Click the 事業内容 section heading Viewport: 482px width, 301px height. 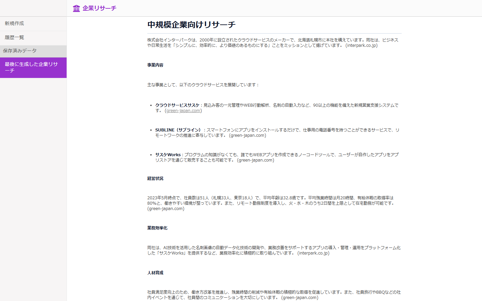click(155, 65)
